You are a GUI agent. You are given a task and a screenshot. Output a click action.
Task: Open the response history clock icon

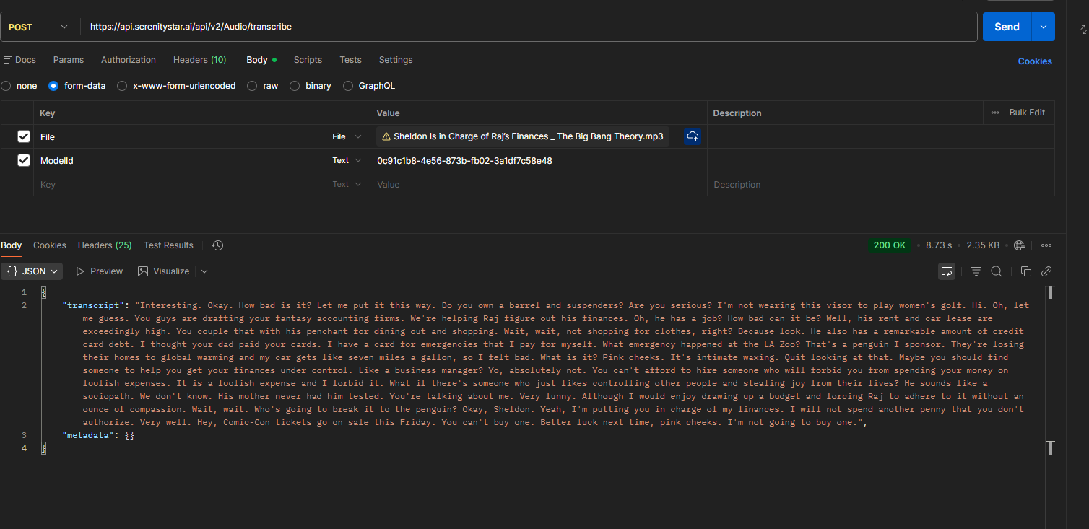(217, 245)
